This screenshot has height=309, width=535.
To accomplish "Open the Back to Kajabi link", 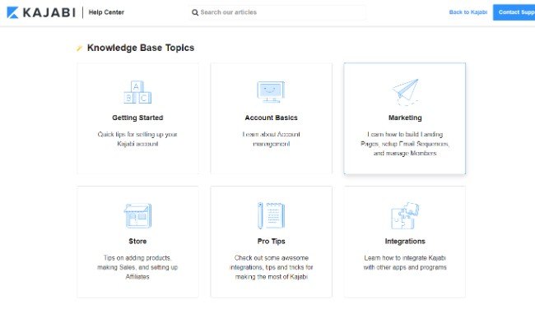I will [x=468, y=12].
